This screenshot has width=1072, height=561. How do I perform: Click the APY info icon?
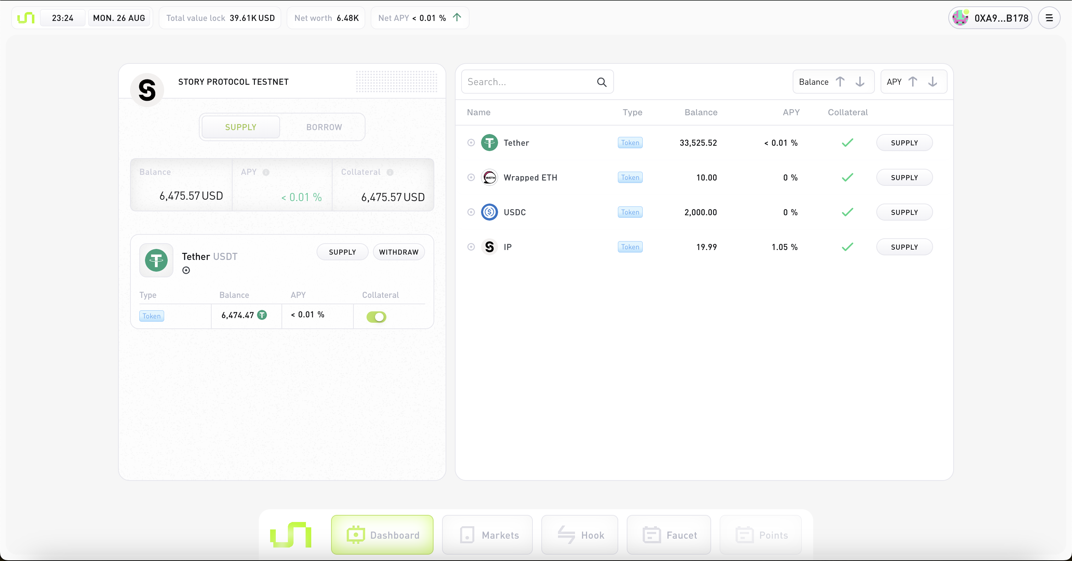pos(266,172)
